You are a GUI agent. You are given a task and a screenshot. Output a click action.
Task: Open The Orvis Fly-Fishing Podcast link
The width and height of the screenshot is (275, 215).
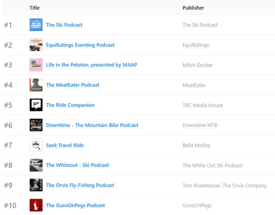point(80,185)
